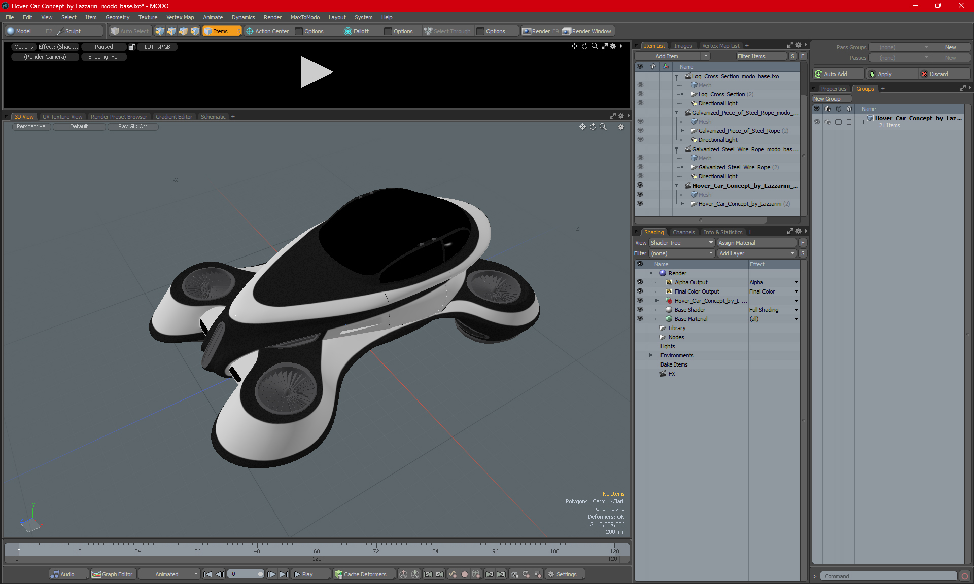The image size is (974, 584).
Task: Collapse the Render node in Shader Tree
Action: [651, 273]
